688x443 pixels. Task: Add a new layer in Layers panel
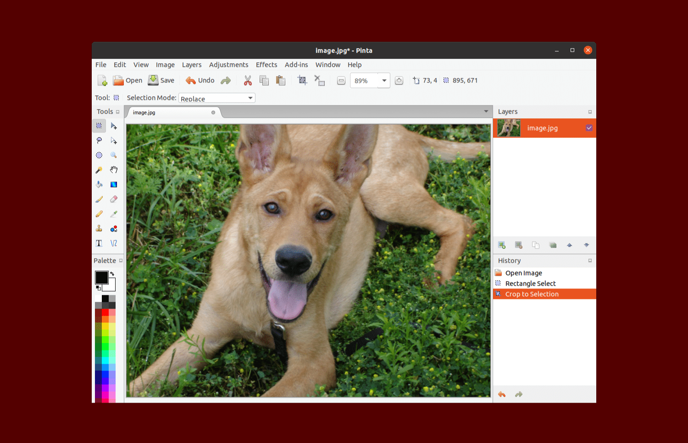point(502,245)
